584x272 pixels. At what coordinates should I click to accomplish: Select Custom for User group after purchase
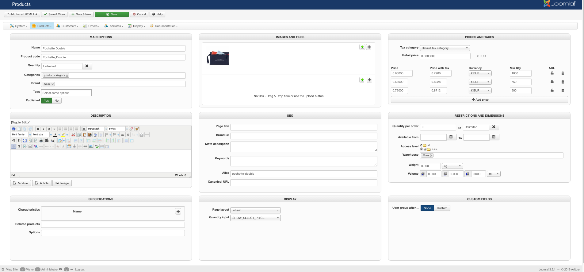pyautogui.click(x=442, y=208)
